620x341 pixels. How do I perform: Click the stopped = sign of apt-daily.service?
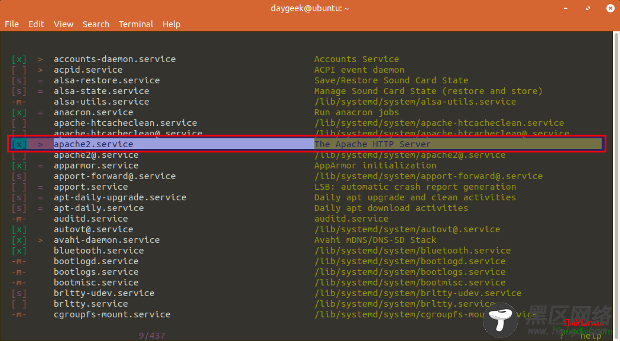point(40,209)
